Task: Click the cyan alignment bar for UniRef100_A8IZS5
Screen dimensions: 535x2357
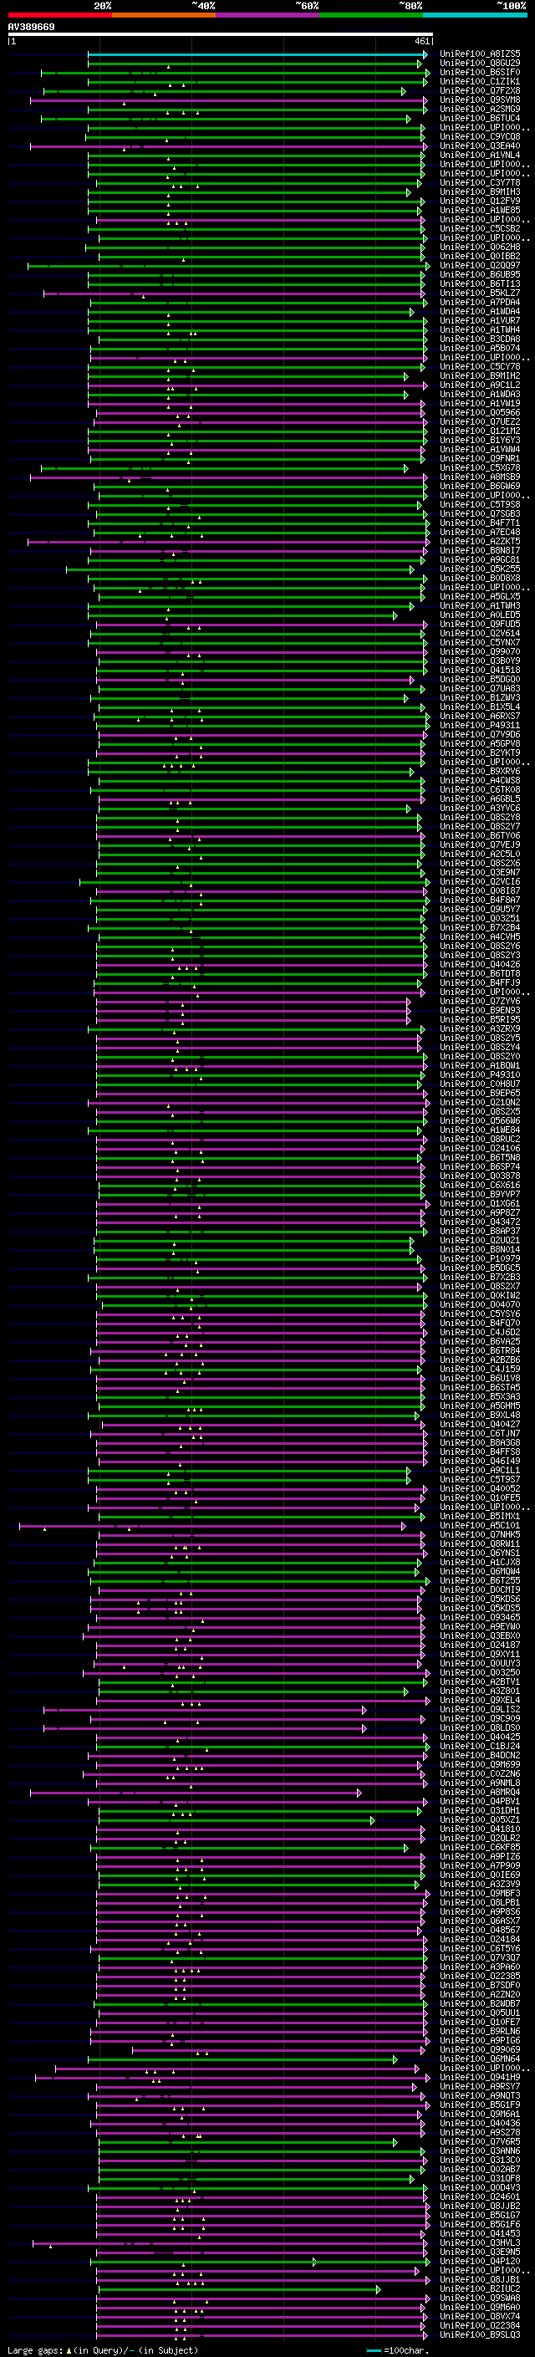Action: click(x=257, y=55)
